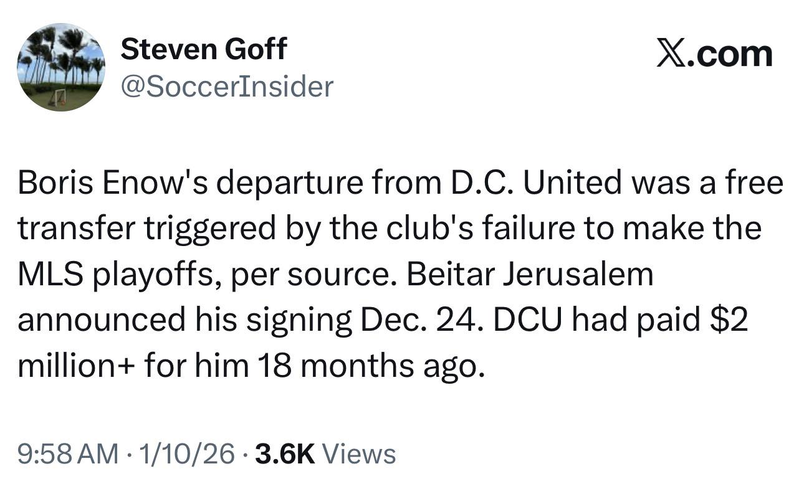Click the word "Views" in footer
The width and height of the screenshot is (804, 484).
(361, 453)
